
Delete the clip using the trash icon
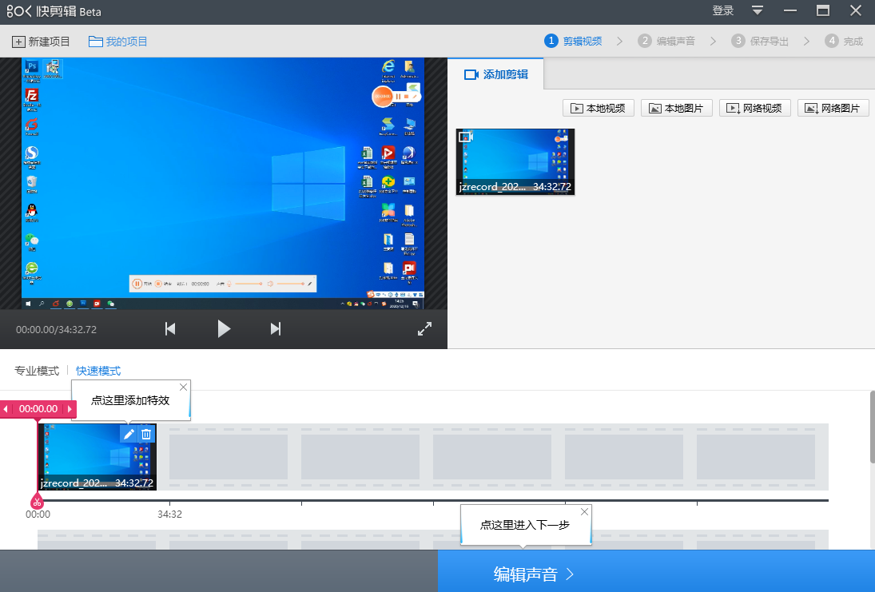coord(146,434)
